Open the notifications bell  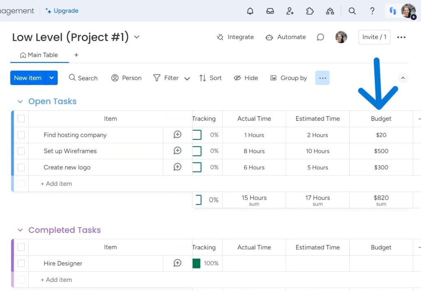click(250, 11)
